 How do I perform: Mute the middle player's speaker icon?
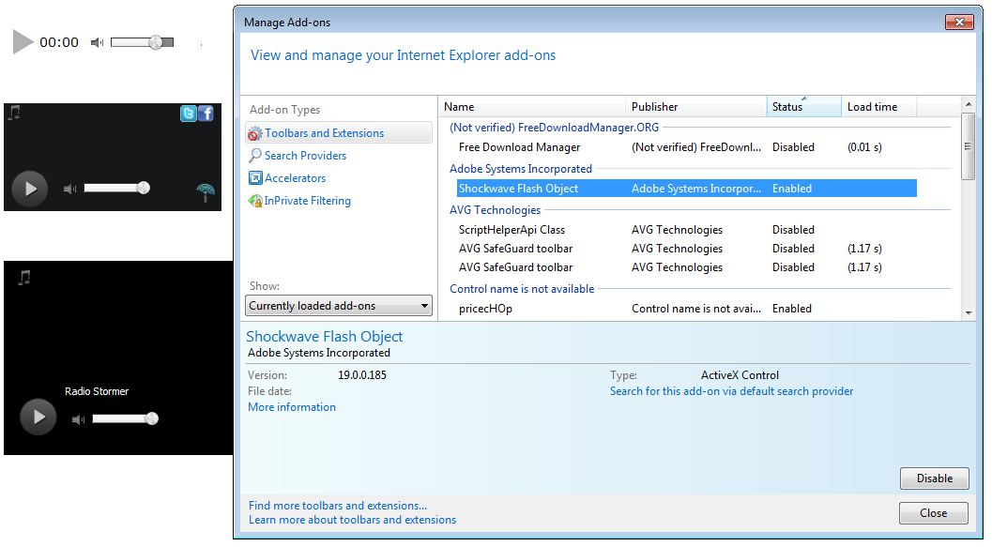click(70, 189)
